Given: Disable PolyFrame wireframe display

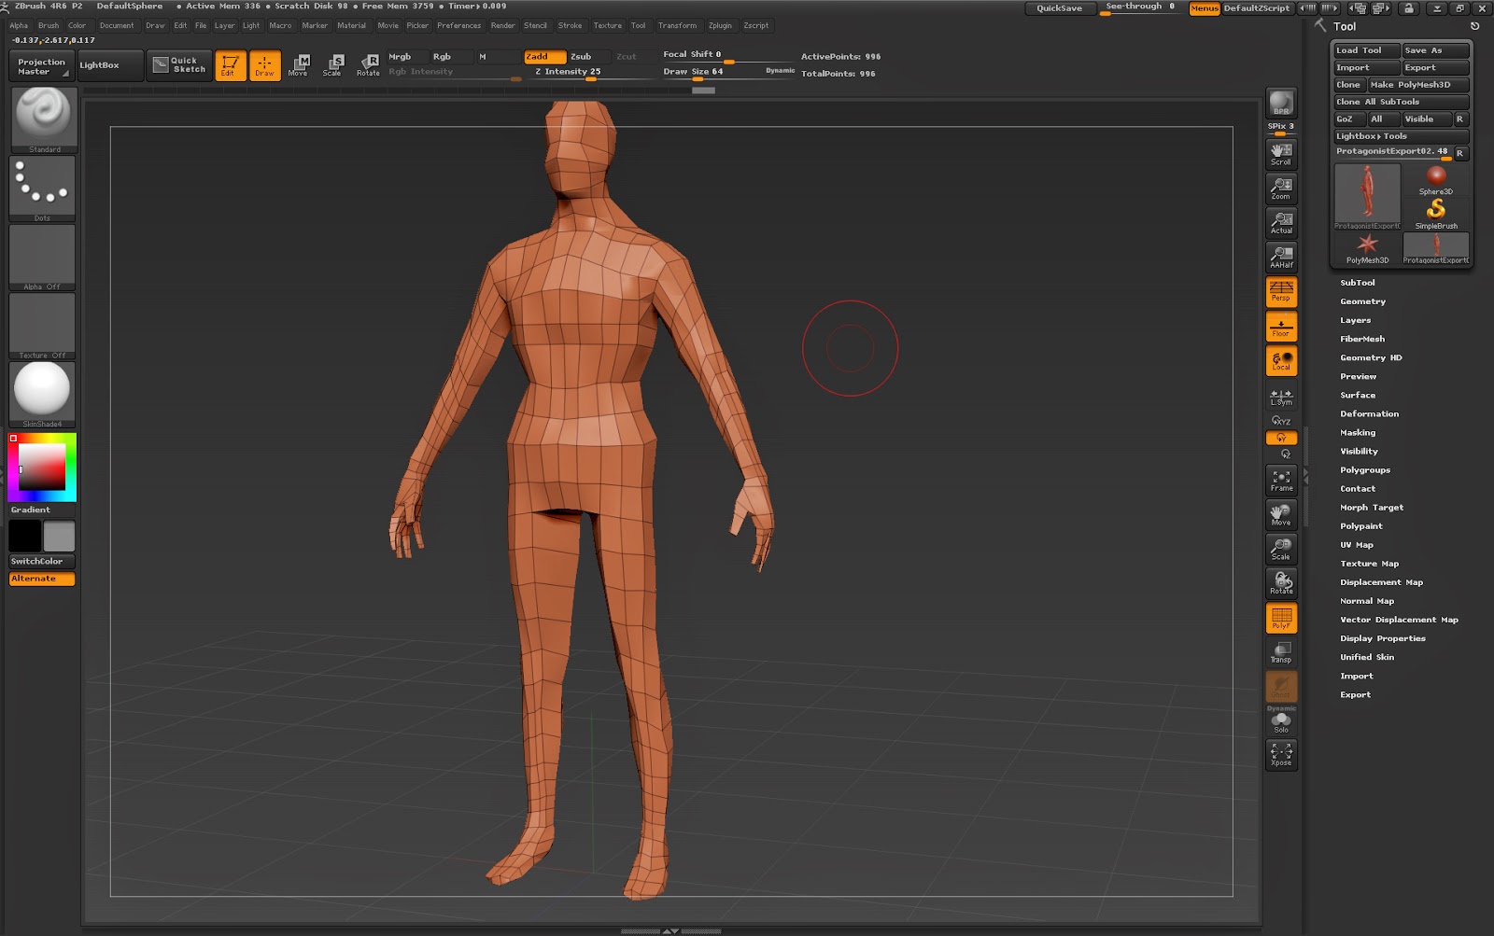Looking at the screenshot, I should tap(1281, 618).
